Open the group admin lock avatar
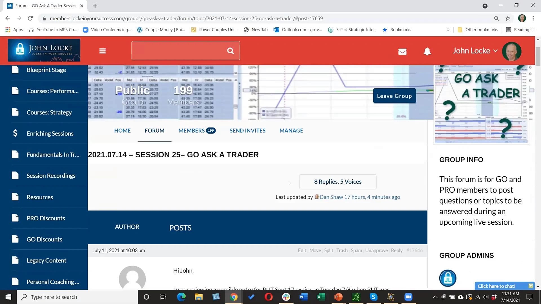This screenshot has height=304, width=541. 448,278
